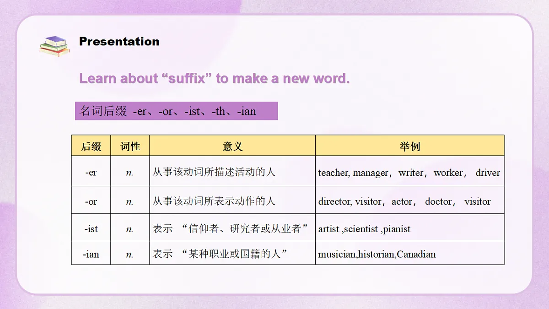Click the word 'worker' in examples
Viewport: 549px width, 309px height.
(448, 173)
